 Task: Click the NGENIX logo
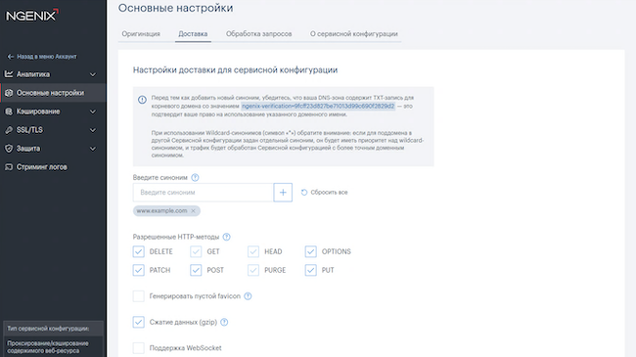tap(32, 15)
